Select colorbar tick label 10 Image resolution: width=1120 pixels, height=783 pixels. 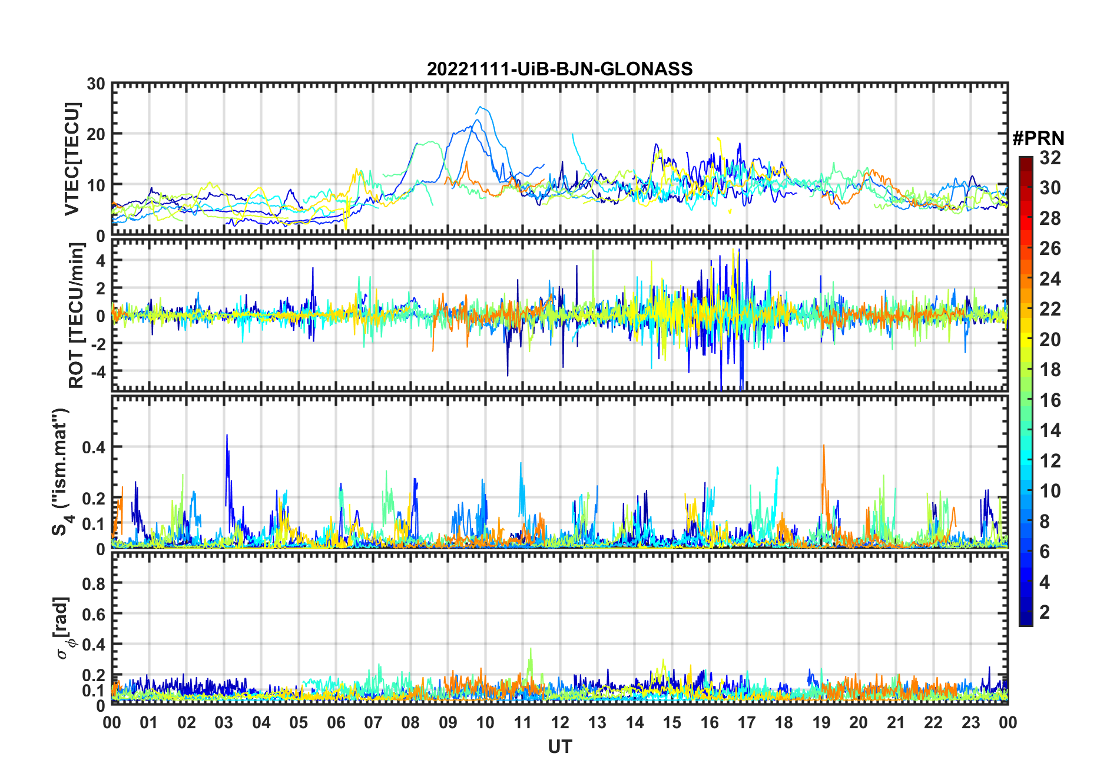(x=1050, y=491)
